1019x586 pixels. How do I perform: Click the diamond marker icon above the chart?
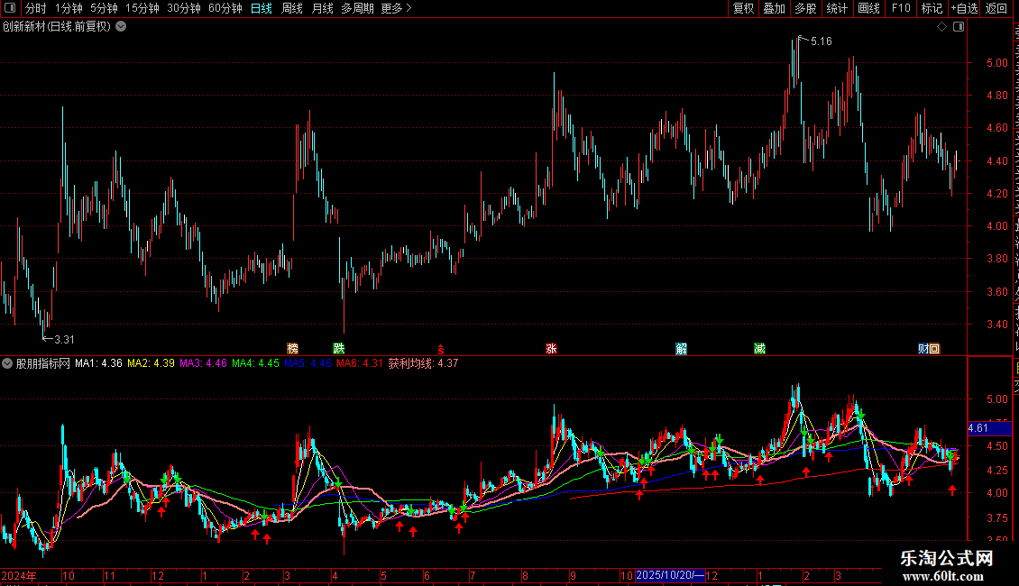(941, 27)
